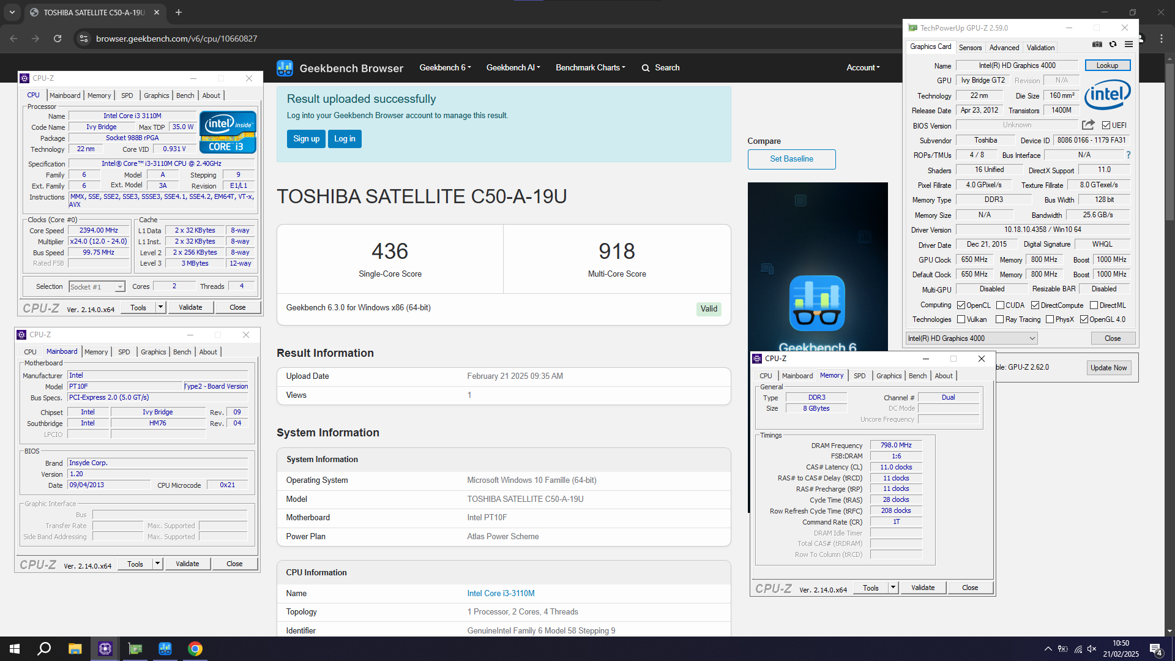
Task: Toggle CUDA checkbox
Action: point(1001,305)
